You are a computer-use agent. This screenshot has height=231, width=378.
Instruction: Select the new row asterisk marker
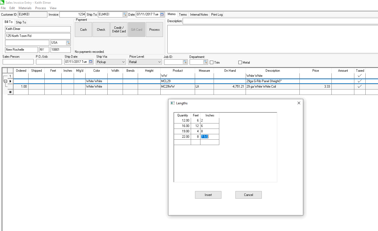10,92
